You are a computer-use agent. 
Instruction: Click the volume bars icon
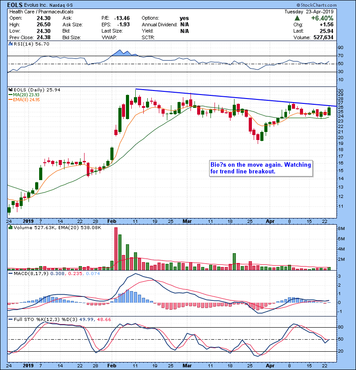(11, 227)
